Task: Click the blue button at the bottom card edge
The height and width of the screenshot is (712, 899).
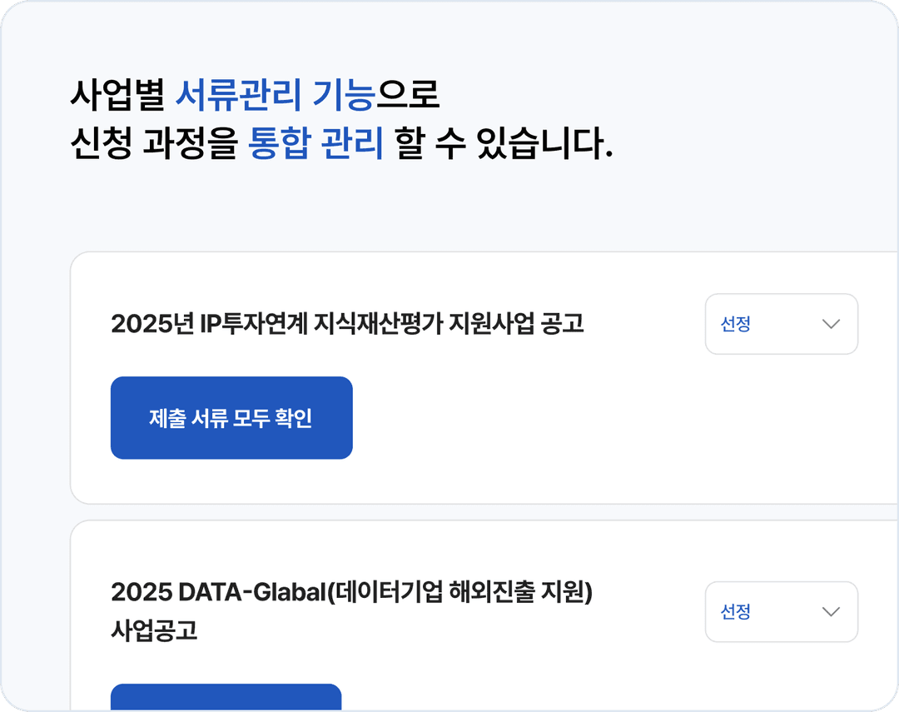Action: [x=226, y=700]
